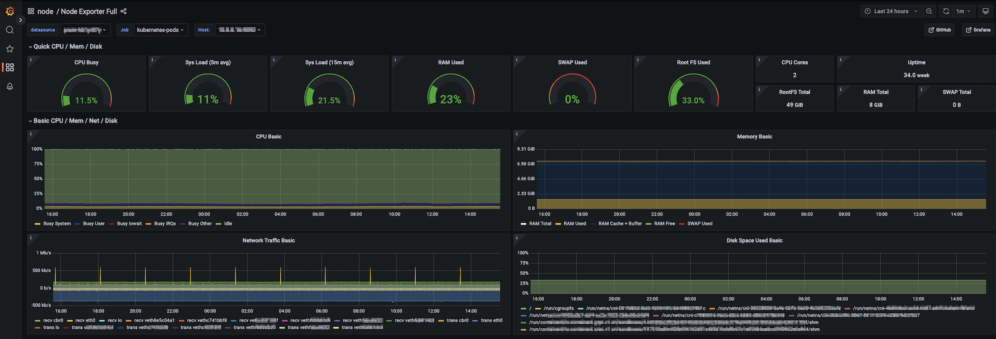Viewport: 996px width, 339px height.
Task: Open the Job kubernetes-pods dropdown
Action: coord(161,30)
